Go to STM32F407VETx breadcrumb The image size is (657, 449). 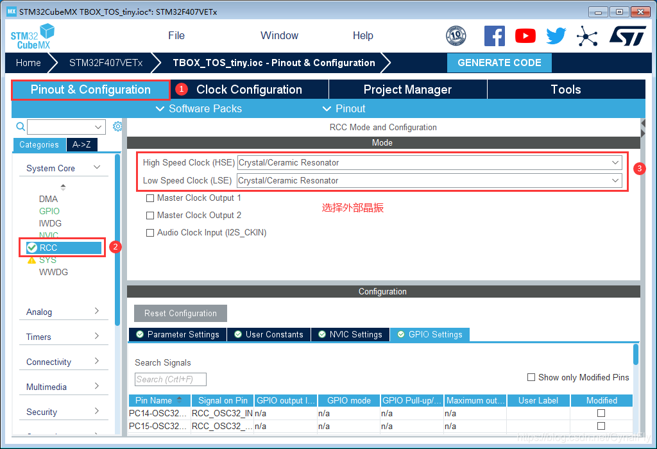[x=106, y=63]
